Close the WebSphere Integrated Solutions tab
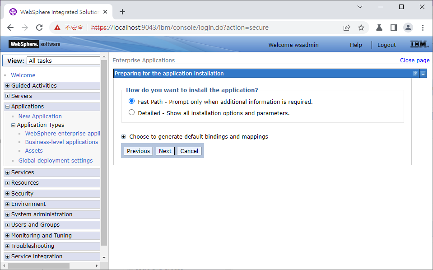This screenshot has width=433, height=270. point(105,12)
